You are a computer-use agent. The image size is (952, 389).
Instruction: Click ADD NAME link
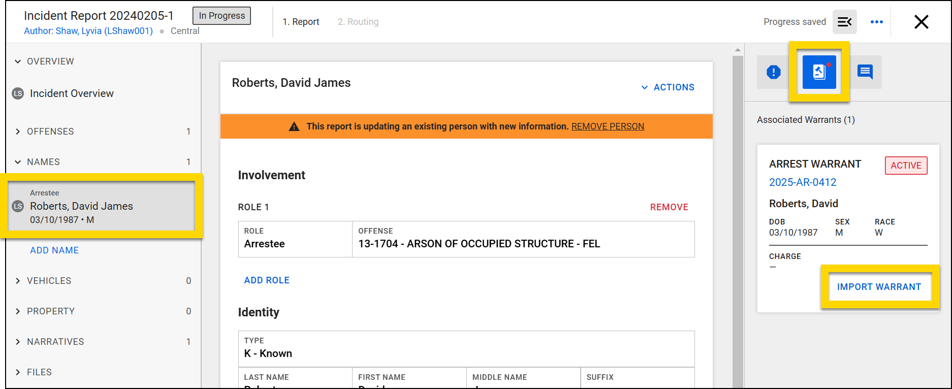point(54,250)
